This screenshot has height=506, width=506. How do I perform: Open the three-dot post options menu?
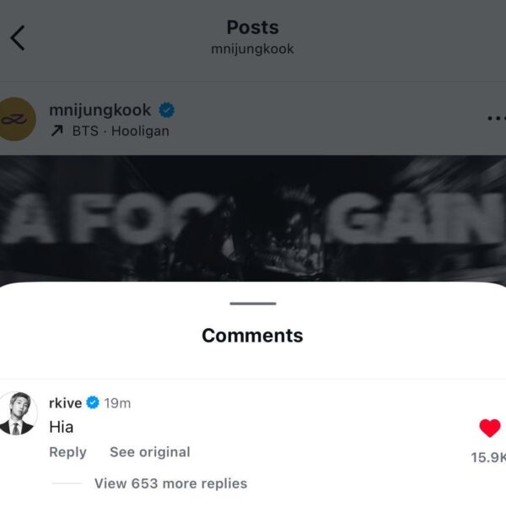[x=495, y=119]
